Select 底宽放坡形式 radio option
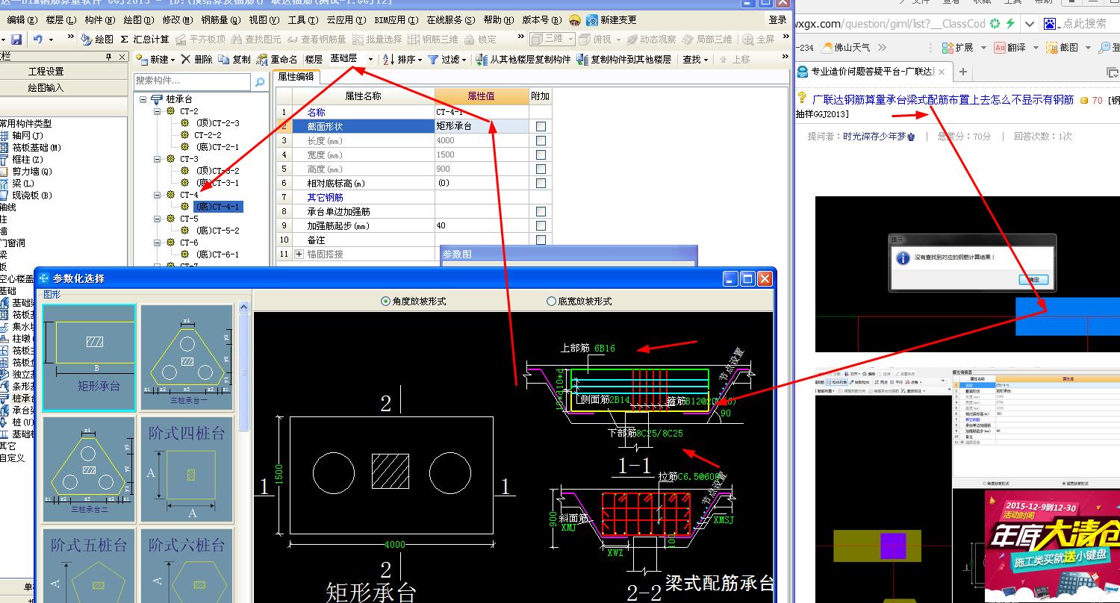1120x603 pixels. (x=551, y=301)
